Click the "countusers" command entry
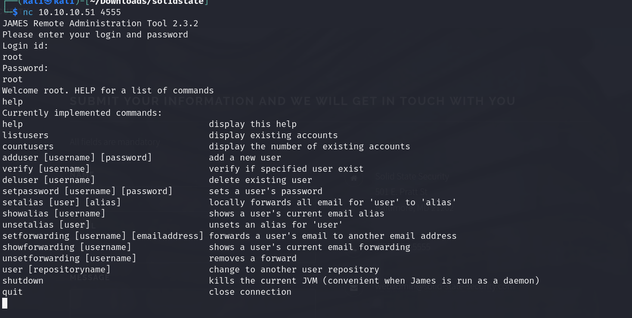The width and height of the screenshot is (632, 318). pos(28,146)
